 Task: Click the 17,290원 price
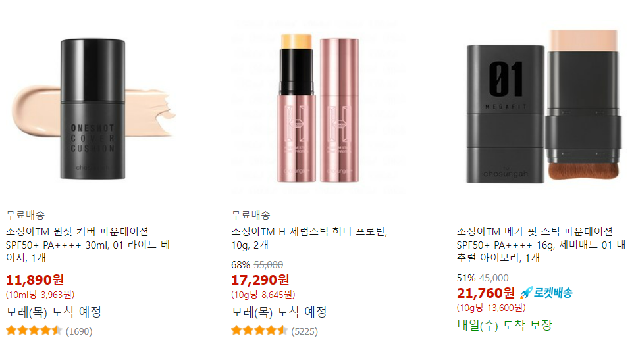click(261, 279)
